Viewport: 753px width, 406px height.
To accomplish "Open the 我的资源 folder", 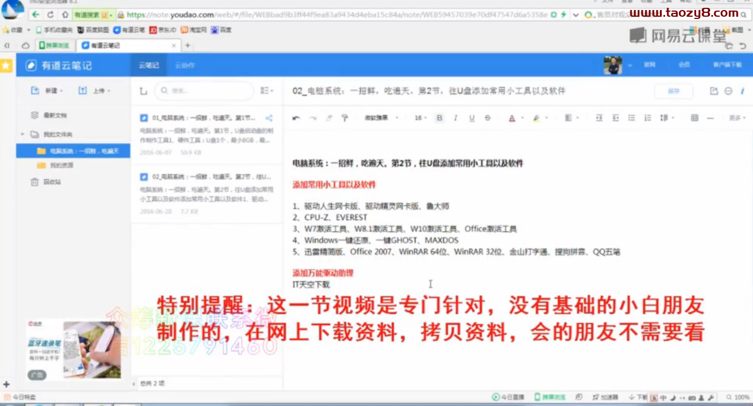I will pyautogui.click(x=55, y=165).
